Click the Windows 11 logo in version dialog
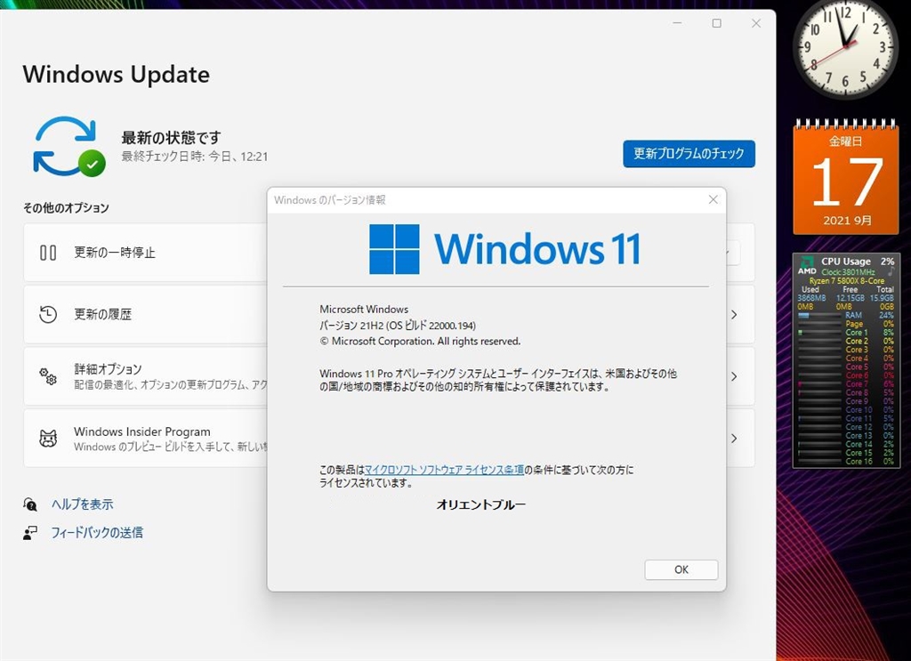The height and width of the screenshot is (661, 911). coord(504,249)
